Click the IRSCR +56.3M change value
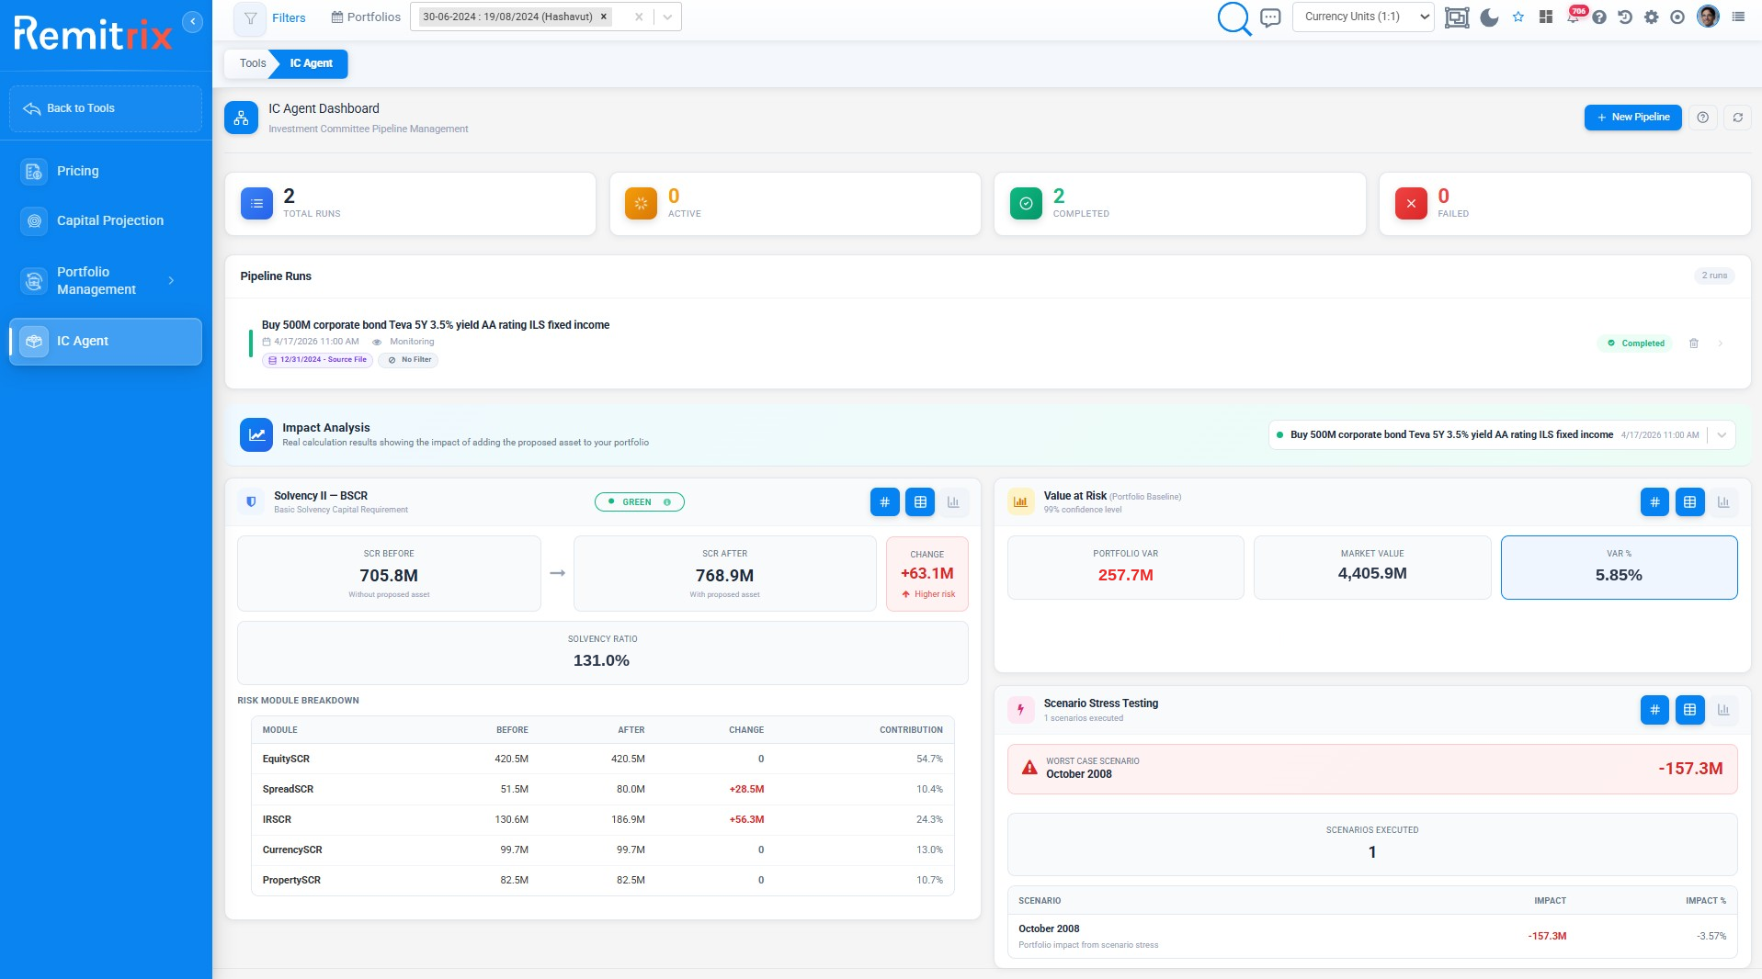 click(x=746, y=819)
